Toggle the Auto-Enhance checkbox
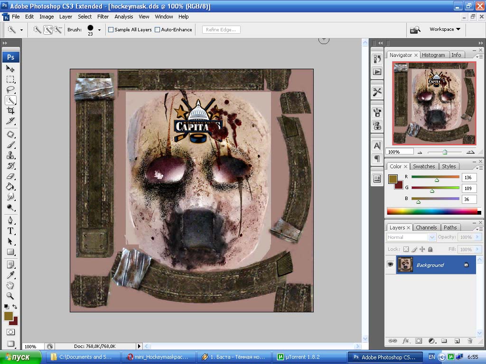 (158, 30)
